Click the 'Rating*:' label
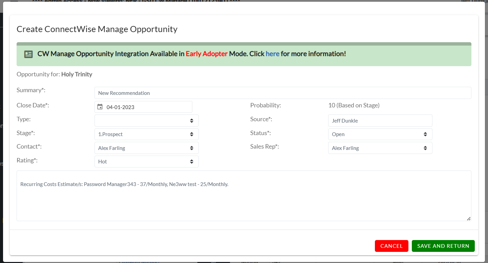The height and width of the screenshot is (263, 488). click(27, 160)
